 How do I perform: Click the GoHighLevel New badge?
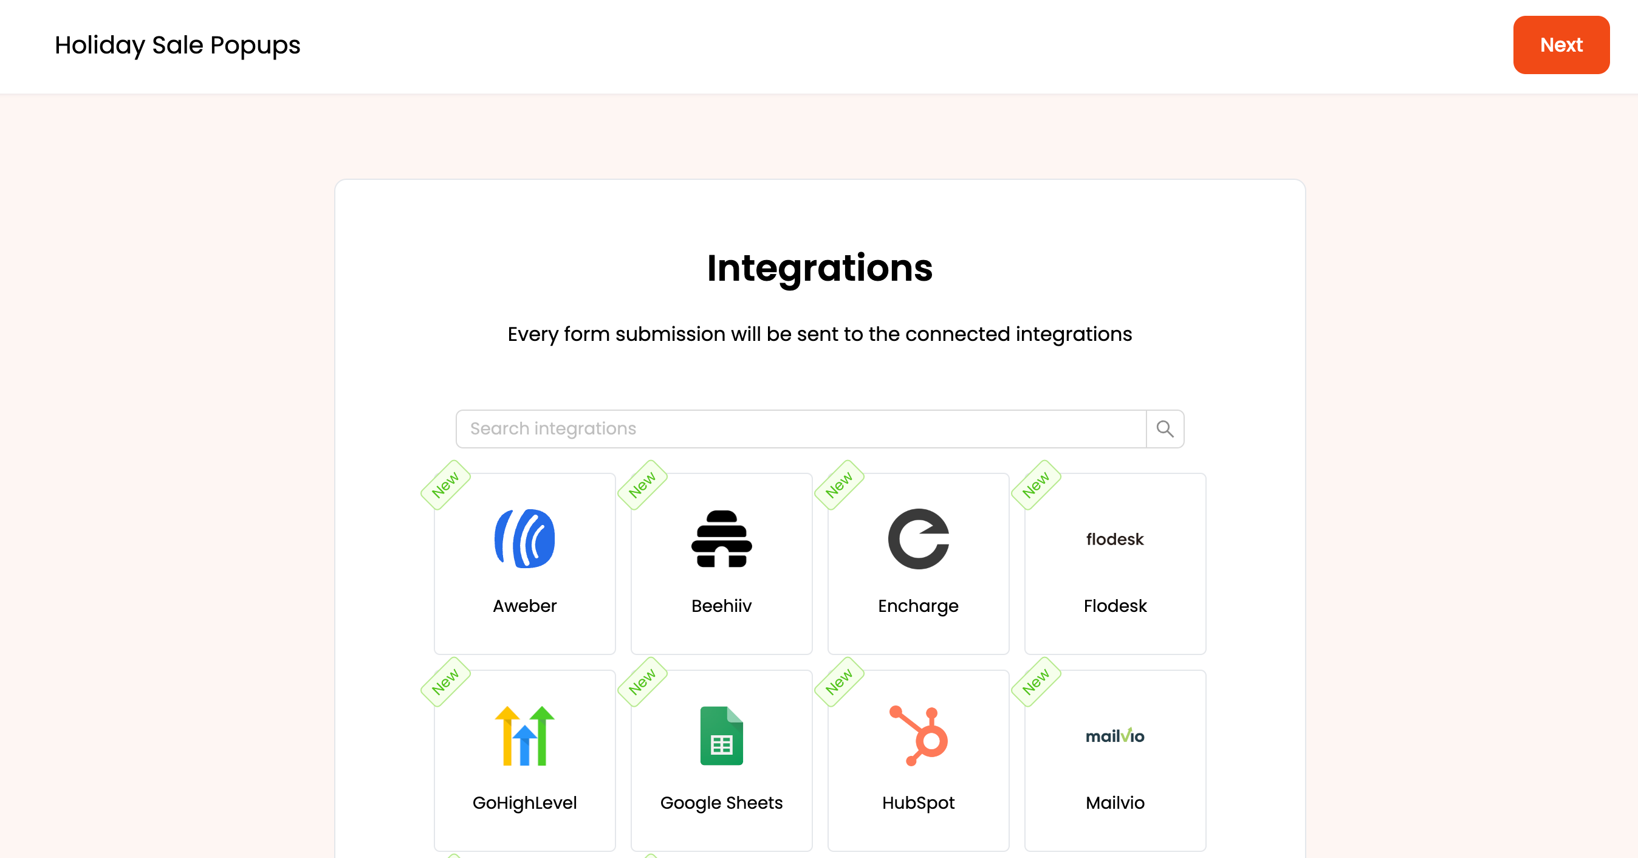(445, 681)
